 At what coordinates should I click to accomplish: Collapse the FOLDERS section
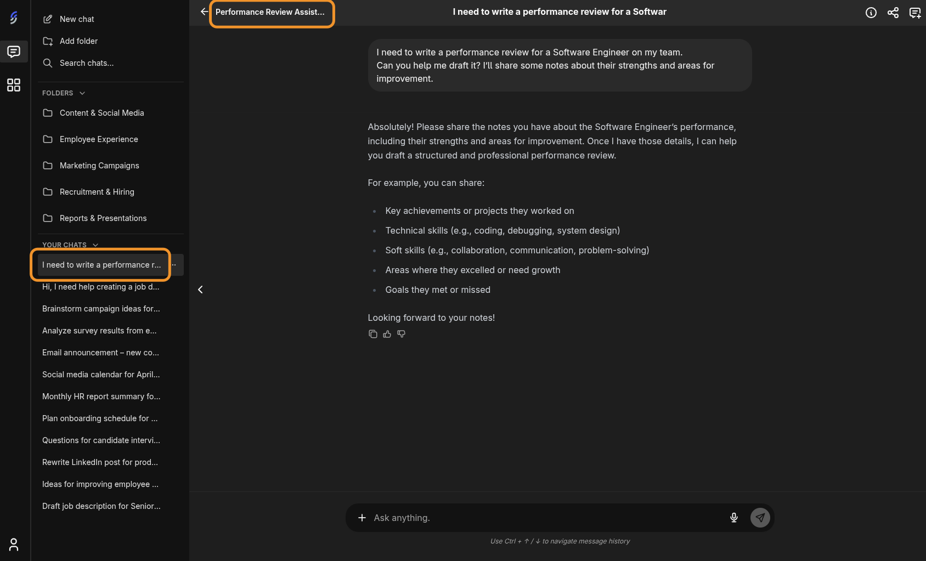click(82, 93)
